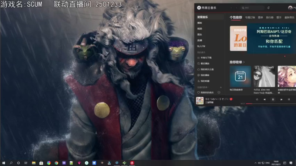Open the user avatar profile

(x=290, y=8)
